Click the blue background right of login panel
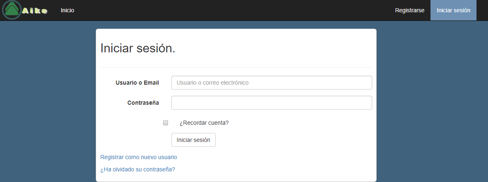The height and width of the screenshot is (182, 488). pyautogui.click(x=431, y=102)
